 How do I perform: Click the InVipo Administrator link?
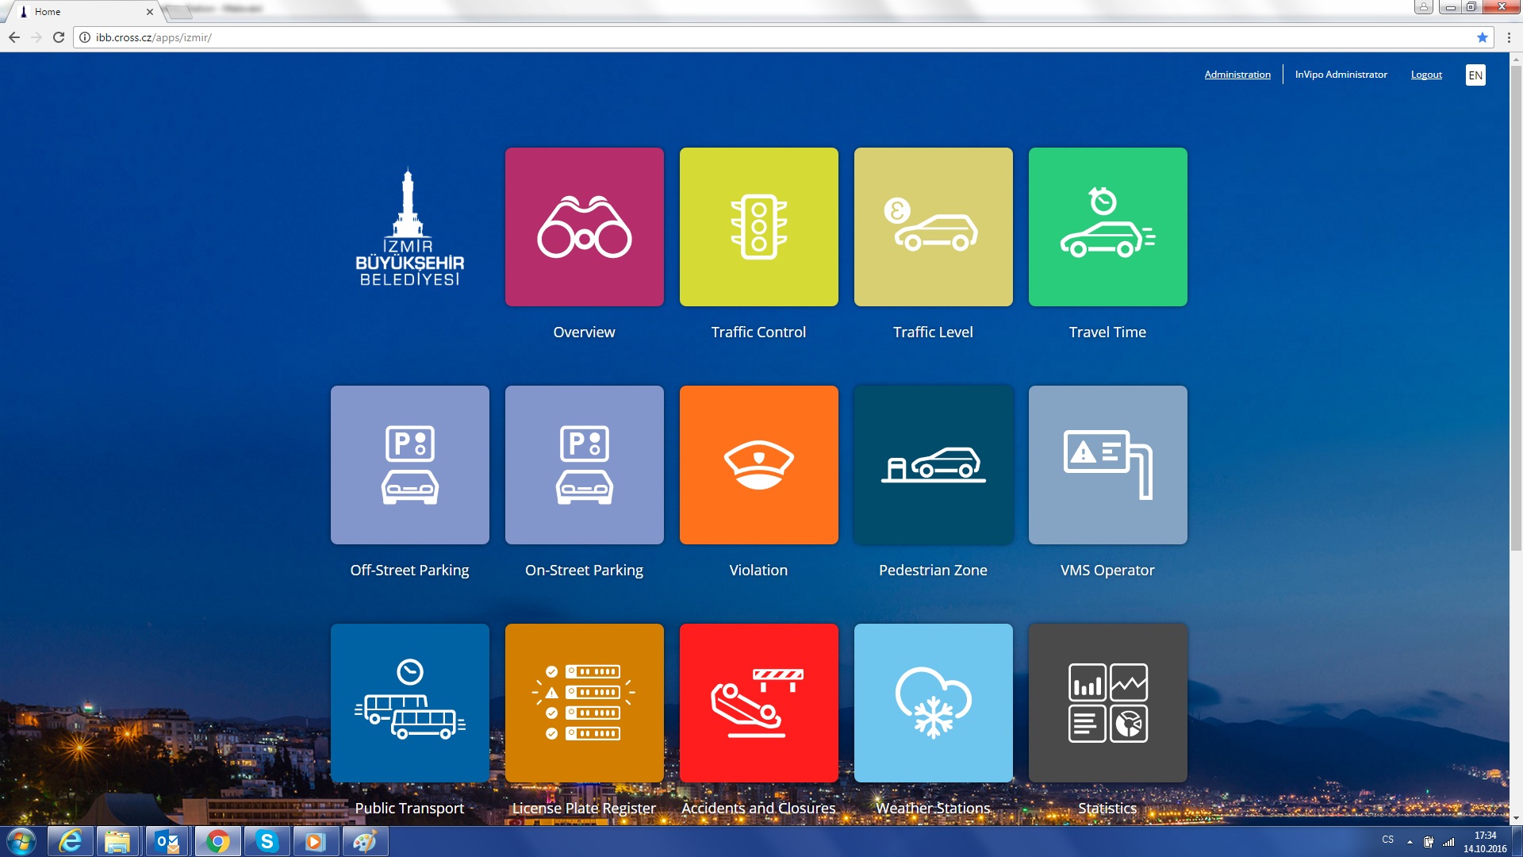coord(1341,73)
